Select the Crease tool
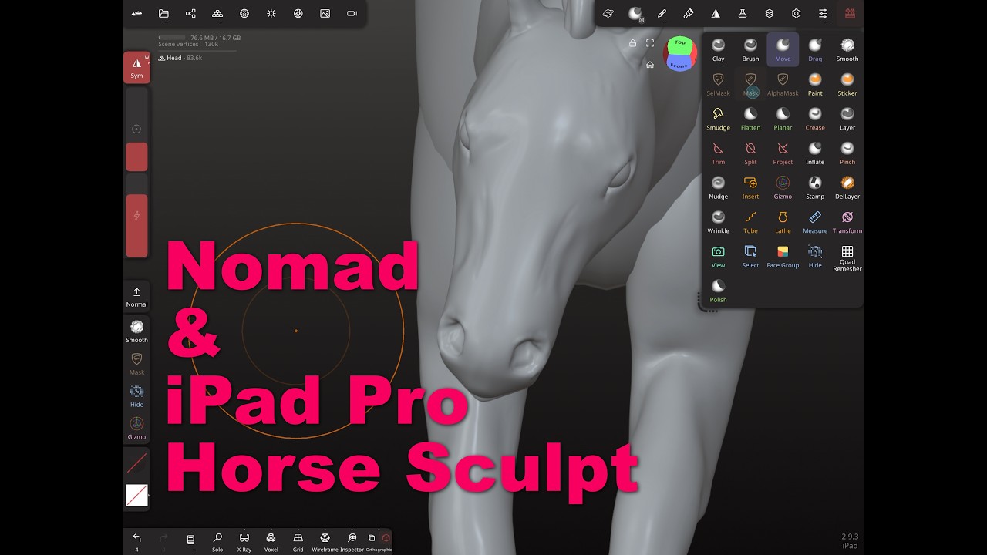Viewport: 987px width, 555px height. tap(815, 119)
